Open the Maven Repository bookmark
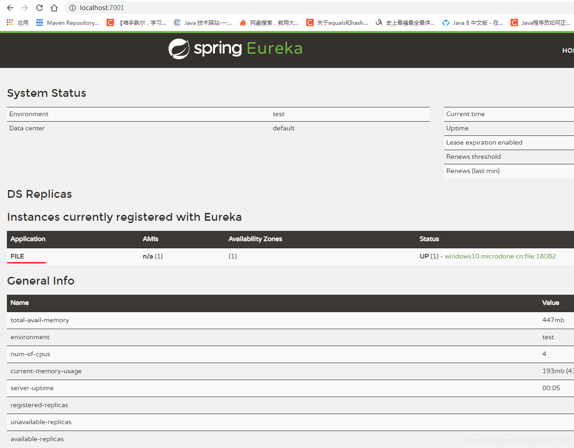This screenshot has height=448, width=574. click(x=68, y=22)
